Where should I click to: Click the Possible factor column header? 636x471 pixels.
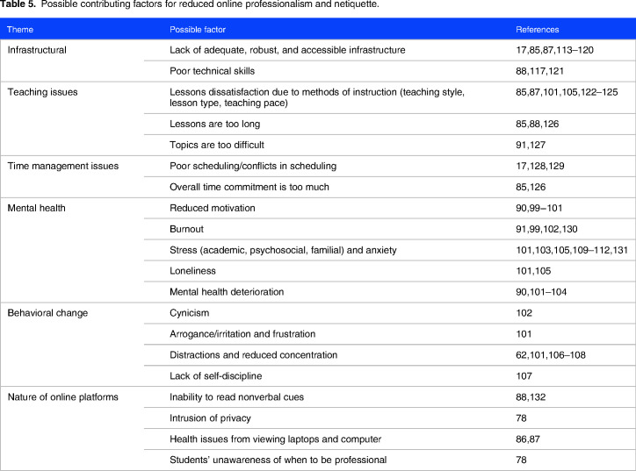[198, 30]
